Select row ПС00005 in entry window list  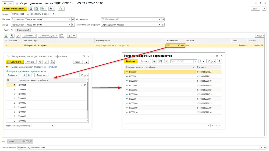click(x=46, y=103)
